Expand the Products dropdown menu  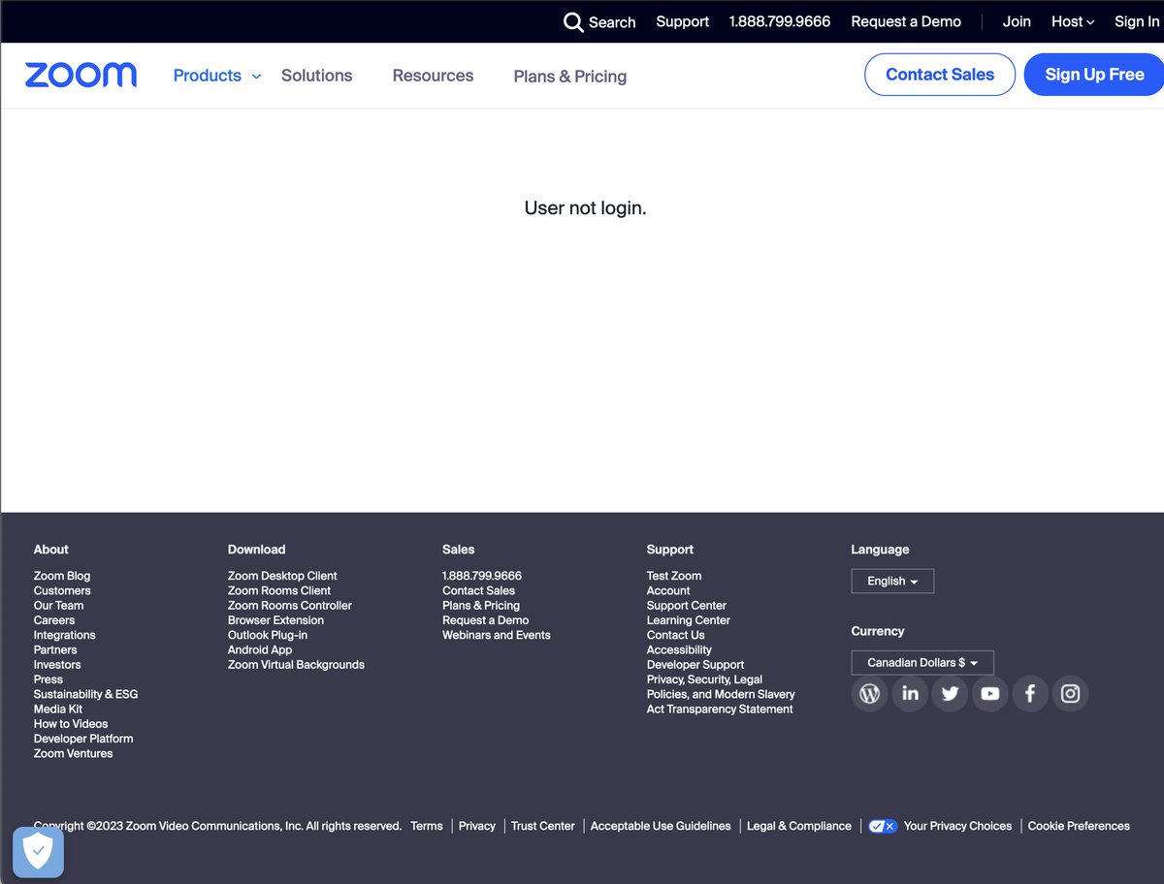point(217,76)
